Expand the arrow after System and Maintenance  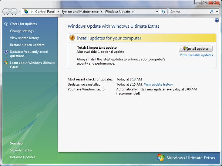[101, 12]
